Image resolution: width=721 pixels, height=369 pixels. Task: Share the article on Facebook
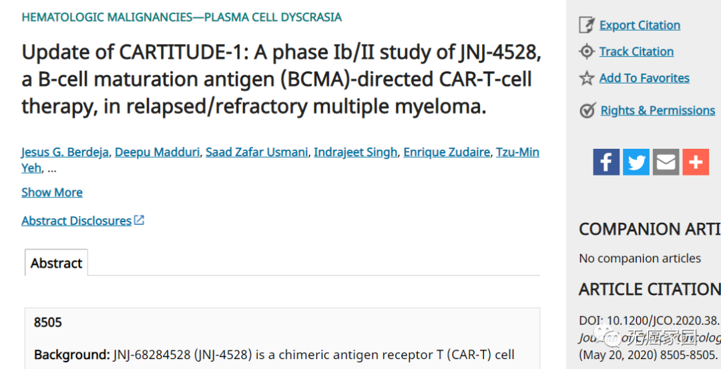(x=606, y=162)
